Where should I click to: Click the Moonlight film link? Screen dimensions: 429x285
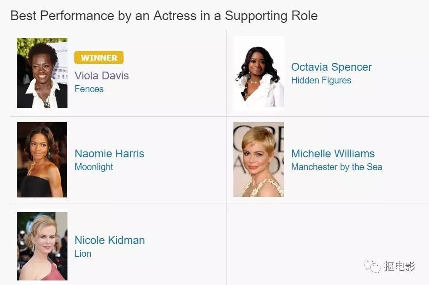93,167
